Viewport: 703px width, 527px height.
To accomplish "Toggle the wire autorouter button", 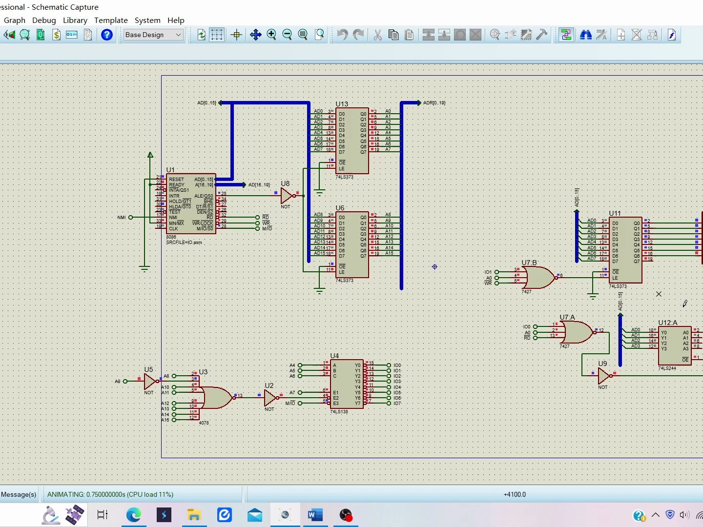I will (566, 35).
